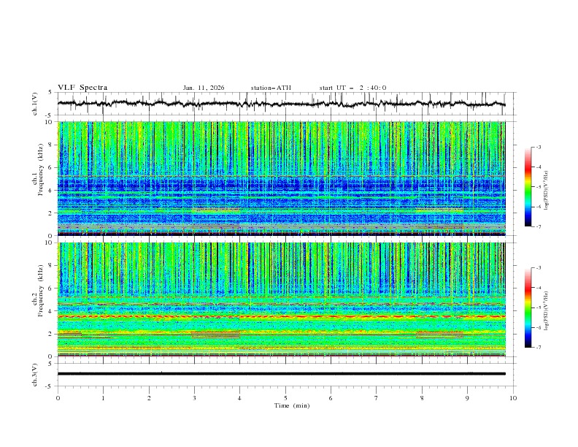Click time axis tick label "2"

point(149,398)
